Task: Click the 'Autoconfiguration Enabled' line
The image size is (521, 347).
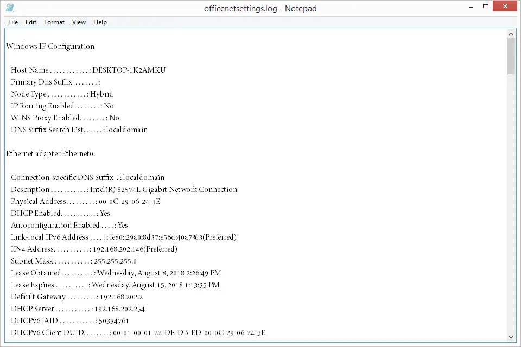Action: tap(69, 226)
